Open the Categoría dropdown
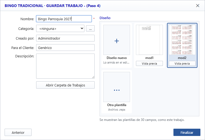The image size is (205, 140). click(x=60, y=29)
